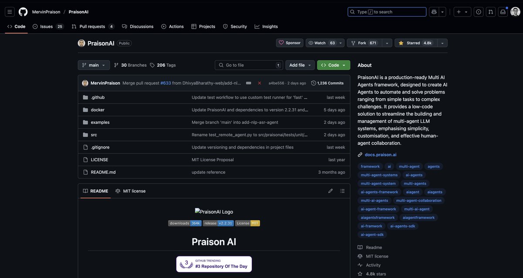Open user profile avatar menu
523x278 pixels.
515,12
